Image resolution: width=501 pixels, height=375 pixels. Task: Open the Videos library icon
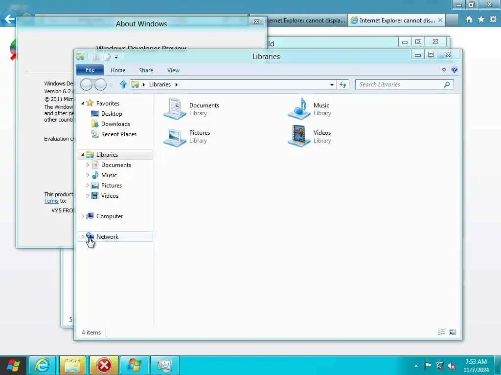click(x=299, y=136)
